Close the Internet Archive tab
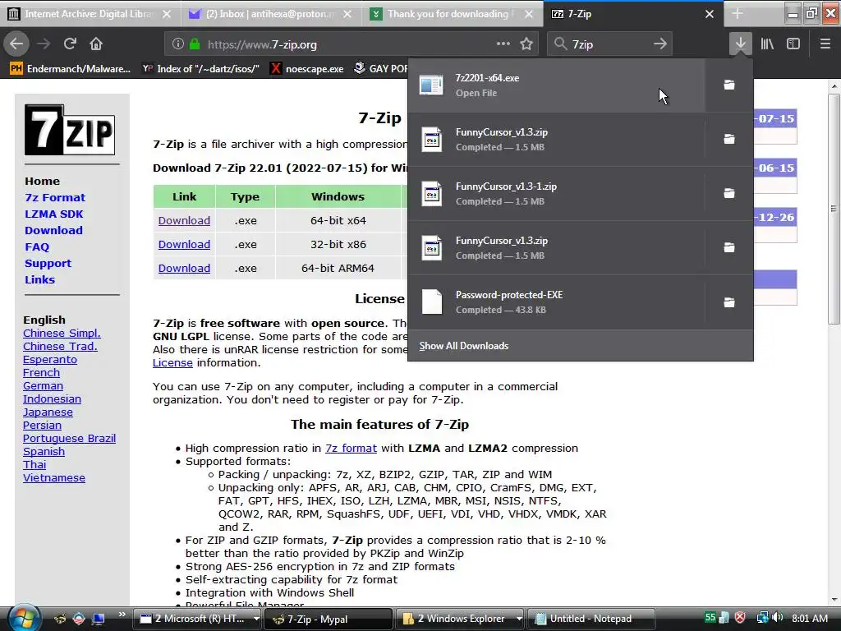841x631 pixels. pos(167,14)
